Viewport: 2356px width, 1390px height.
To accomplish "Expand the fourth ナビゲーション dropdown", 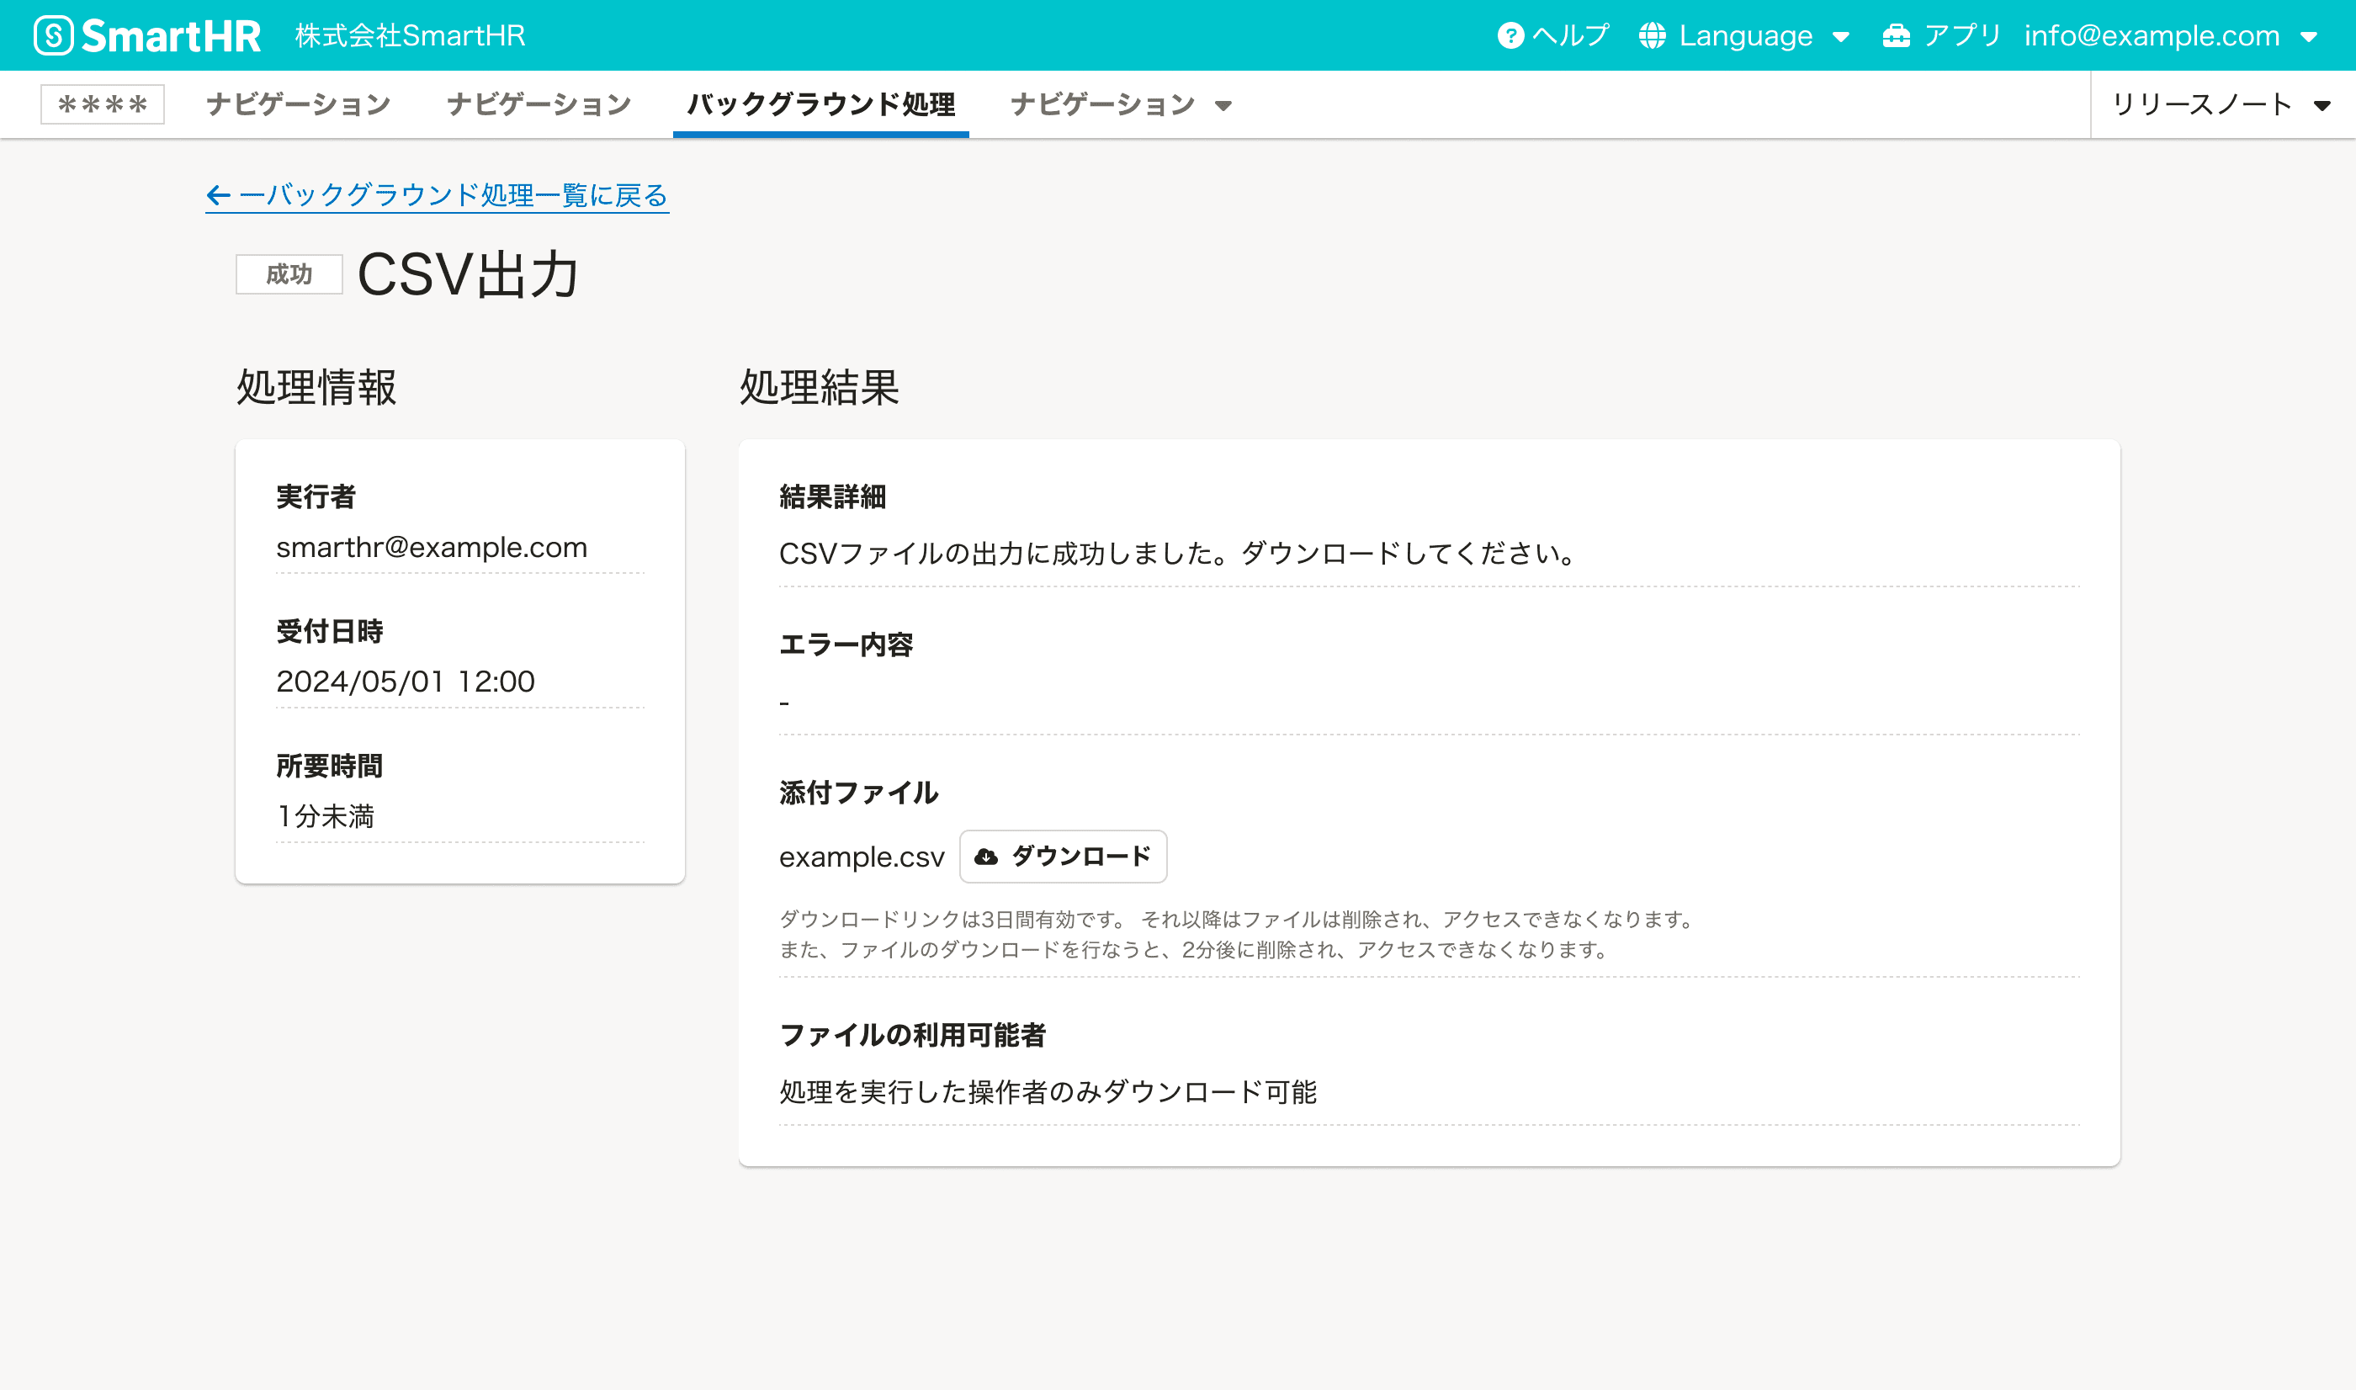I will (1223, 106).
